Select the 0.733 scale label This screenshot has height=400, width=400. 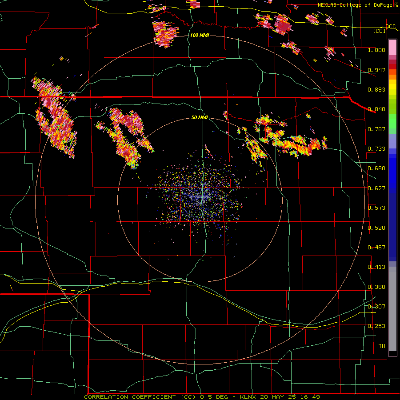(x=376, y=149)
